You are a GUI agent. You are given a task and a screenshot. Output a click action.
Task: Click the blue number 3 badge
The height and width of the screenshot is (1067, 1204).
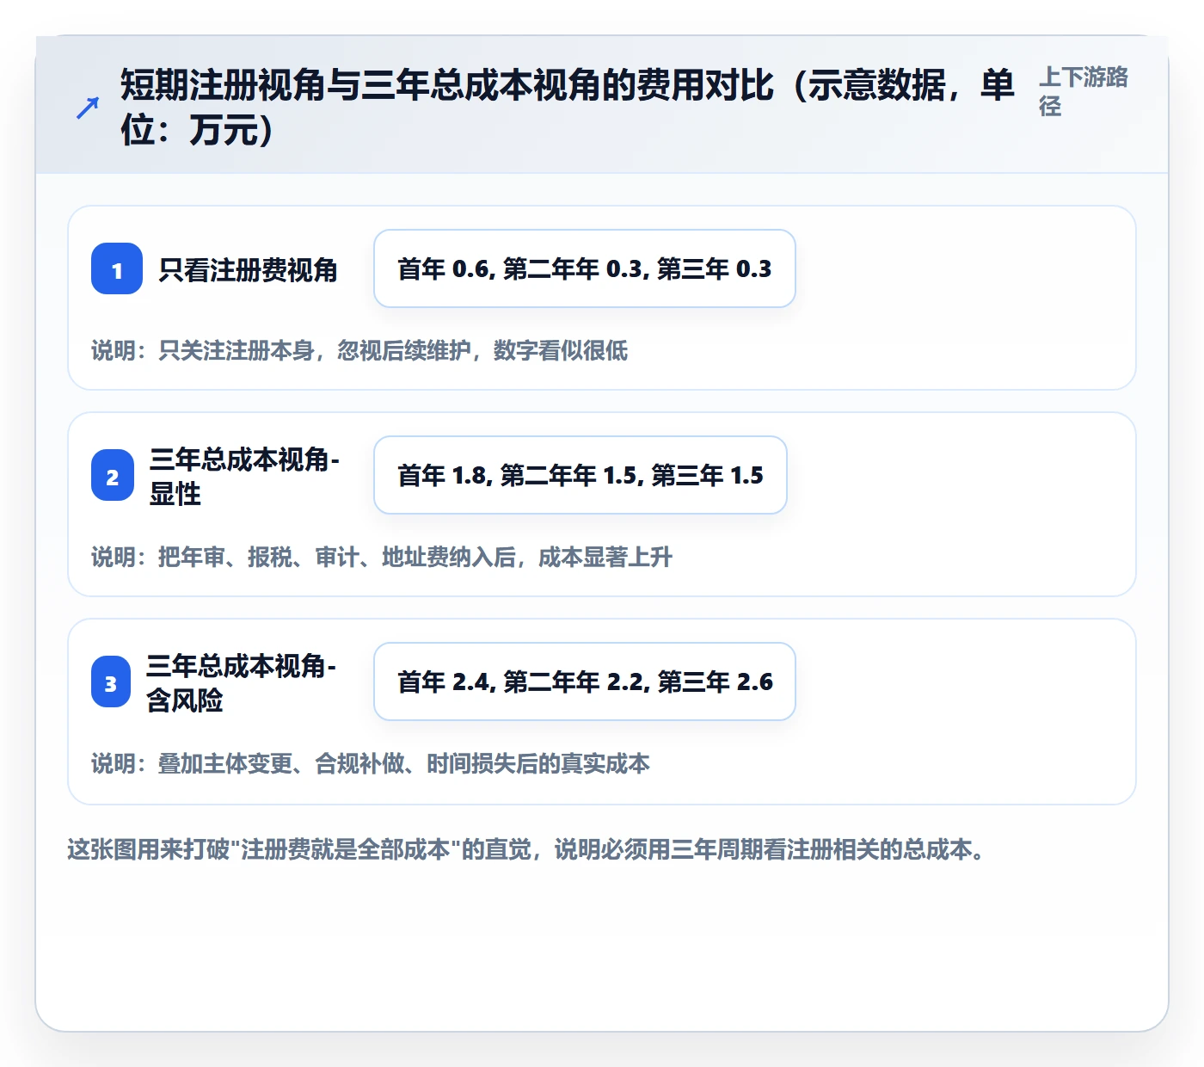[111, 682]
